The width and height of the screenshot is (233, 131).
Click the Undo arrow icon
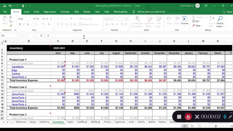(x=10, y=6)
